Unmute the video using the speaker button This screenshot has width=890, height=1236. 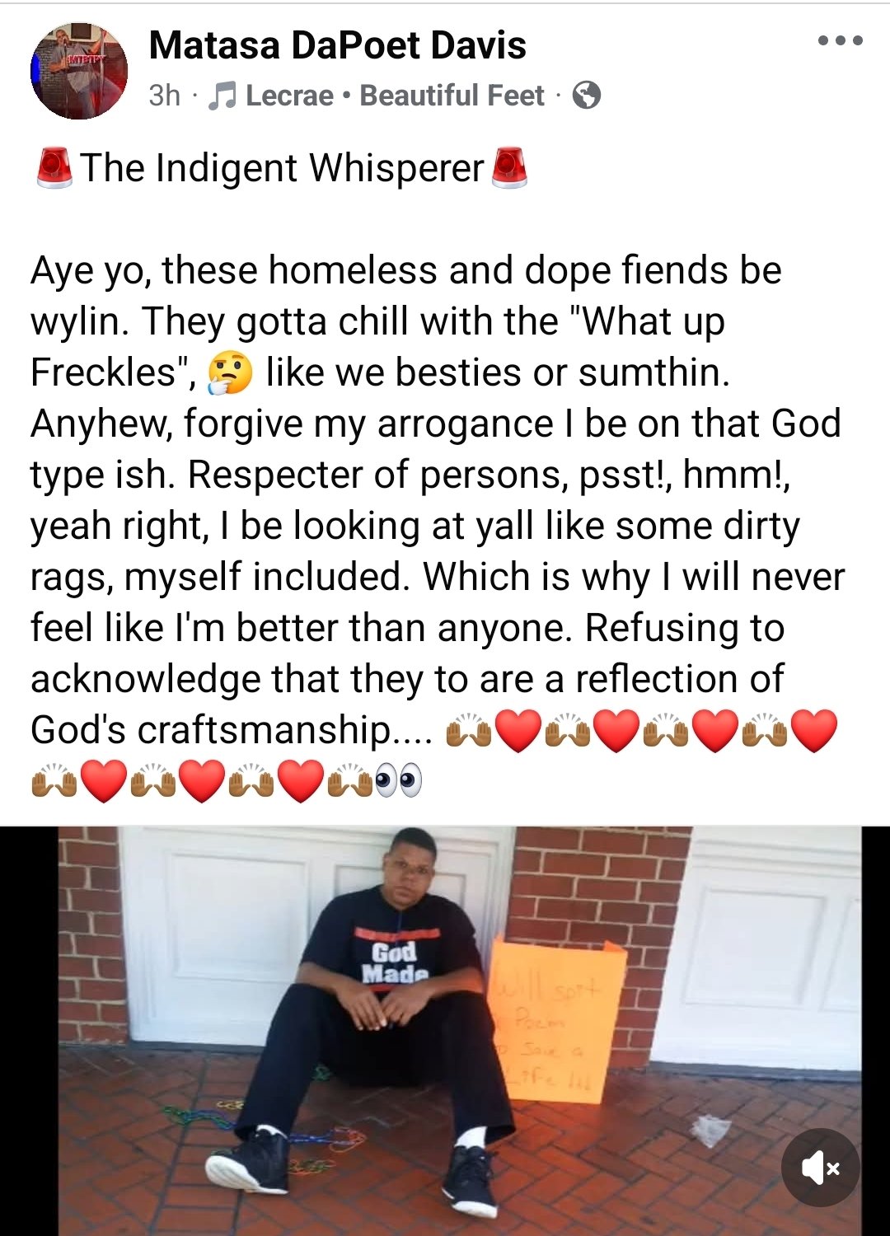[x=821, y=1168]
